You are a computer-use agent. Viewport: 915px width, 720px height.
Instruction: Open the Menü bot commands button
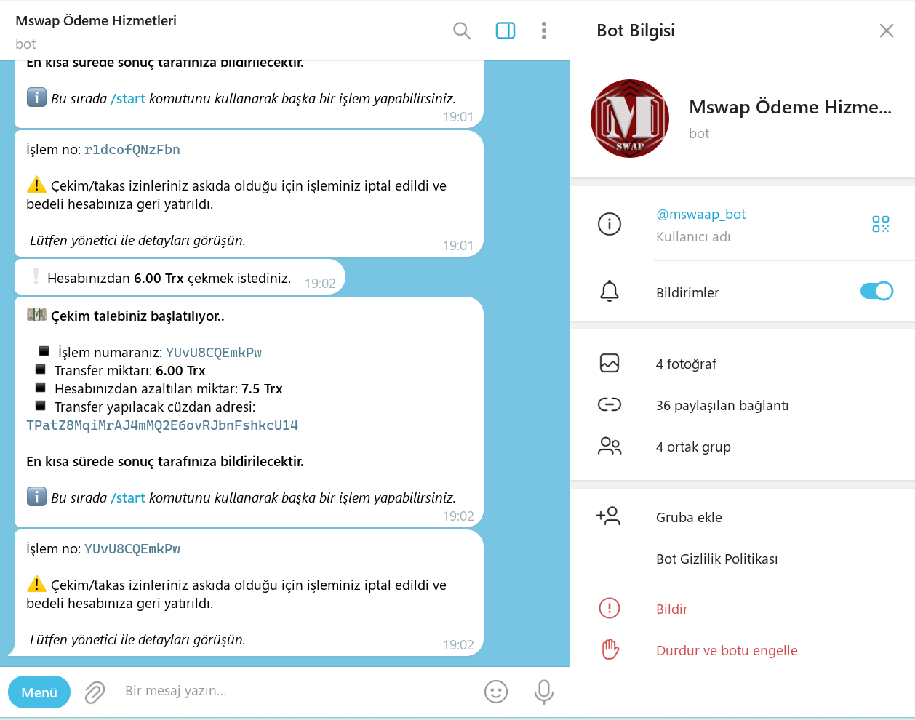(39, 692)
